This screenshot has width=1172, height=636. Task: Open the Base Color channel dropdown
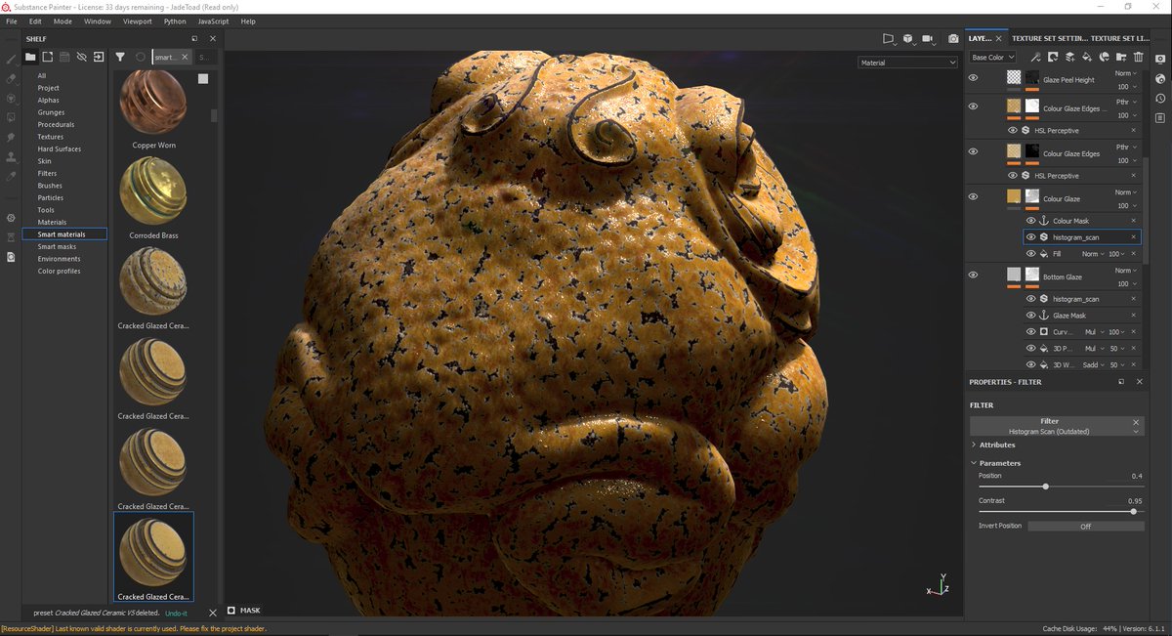[992, 57]
